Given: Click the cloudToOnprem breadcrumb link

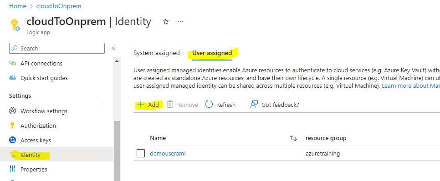Looking at the screenshot, I should click(59, 6).
